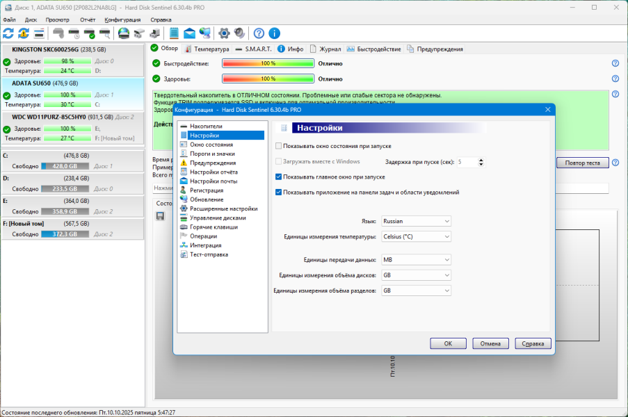Enable Показывать окно состояния при запуске
Viewport: 628px width, 417px height.
coord(279,146)
